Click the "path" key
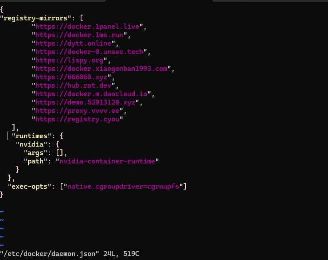Viewport: 328px width, 260px height. (35, 161)
